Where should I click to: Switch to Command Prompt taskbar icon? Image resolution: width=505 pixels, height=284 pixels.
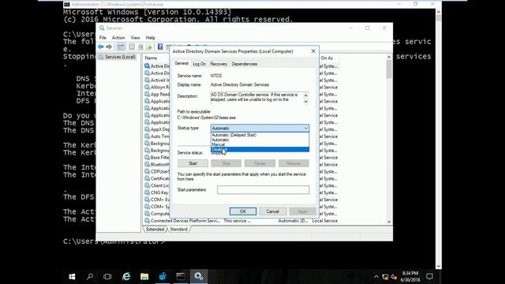click(181, 277)
